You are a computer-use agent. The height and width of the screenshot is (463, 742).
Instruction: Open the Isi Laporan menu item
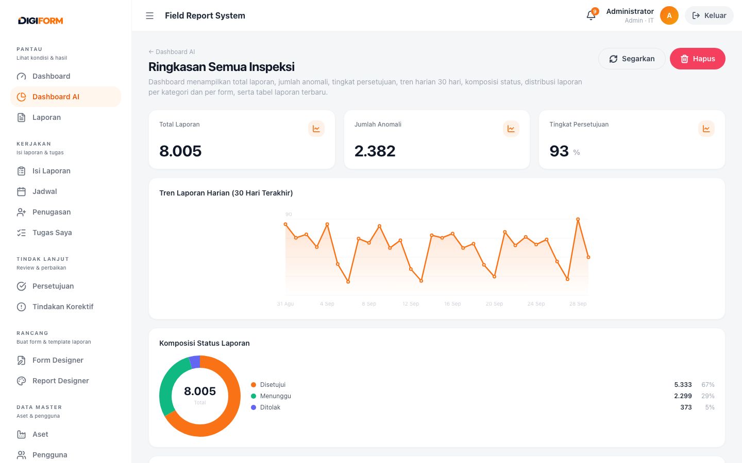pos(65,171)
